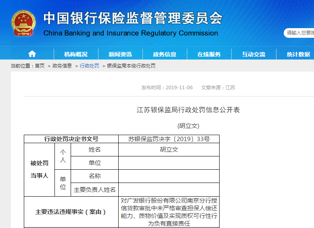Open the 互动交流 menu
Image resolution: width=314 pixels, height=228 pixels.
click(253, 54)
